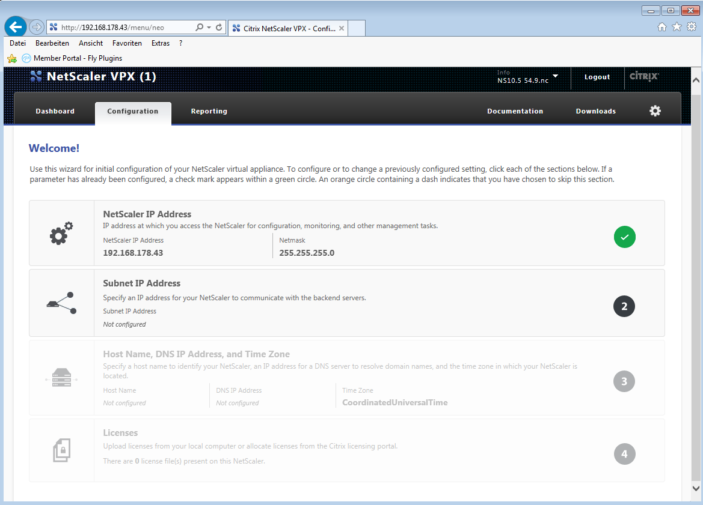Open the Ansicht menu
The image size is (703, 505).
click(91, 43)
